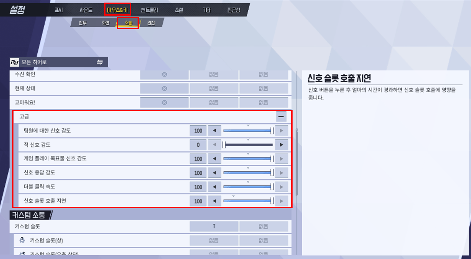Click the value field 0 for 적 신호 감도
The image size is (471, 259).
[x=198, y=145]
